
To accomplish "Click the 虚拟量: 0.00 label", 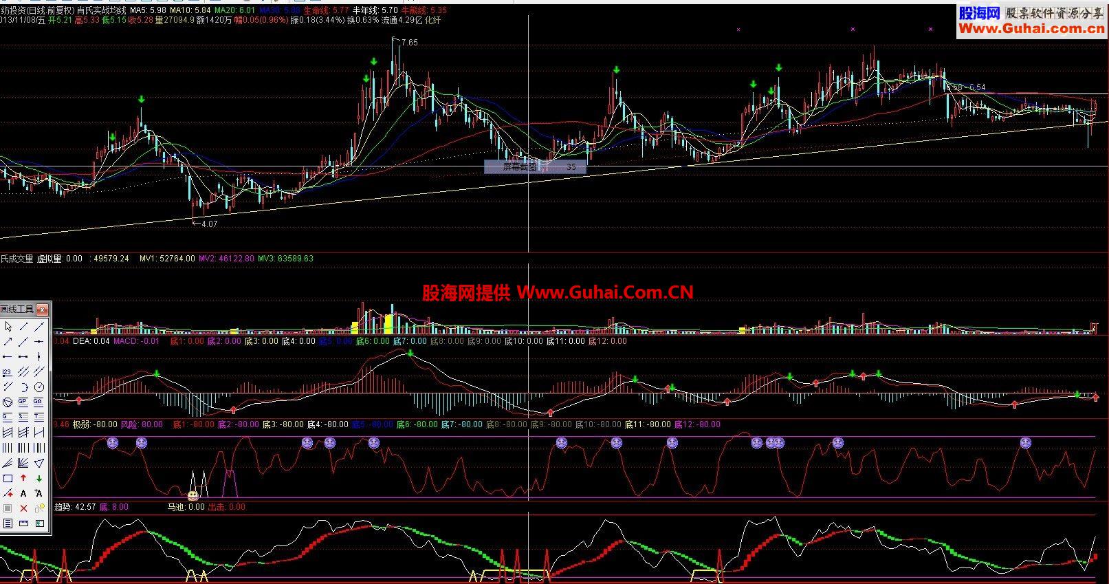I will tap(59, 259).
